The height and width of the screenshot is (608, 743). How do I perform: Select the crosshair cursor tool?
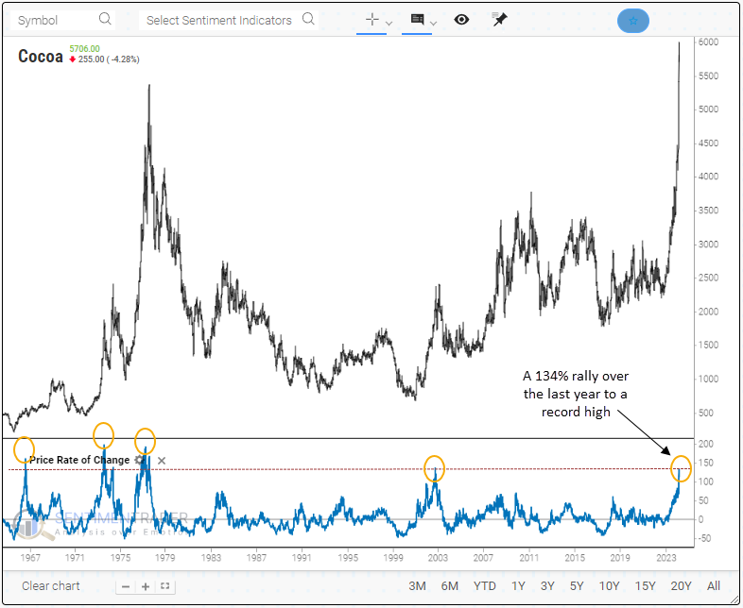pyautogui.click(x=372, y=20)
